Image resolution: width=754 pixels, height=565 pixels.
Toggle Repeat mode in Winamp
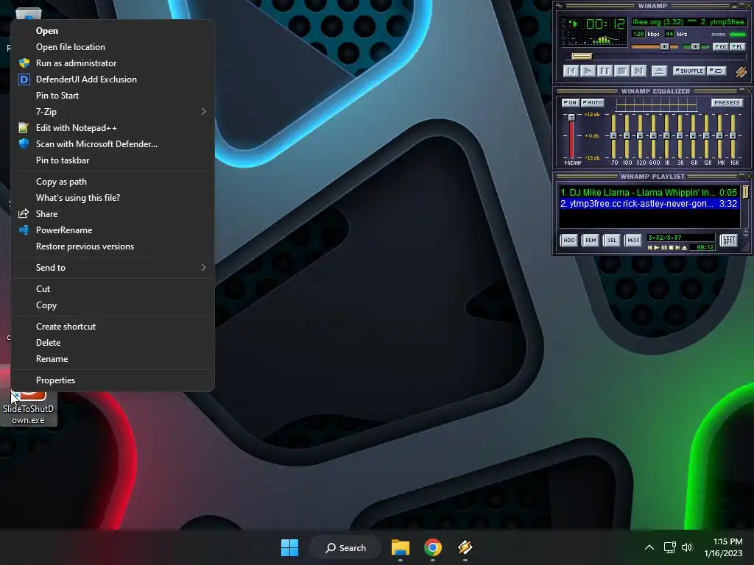[716, 71]
